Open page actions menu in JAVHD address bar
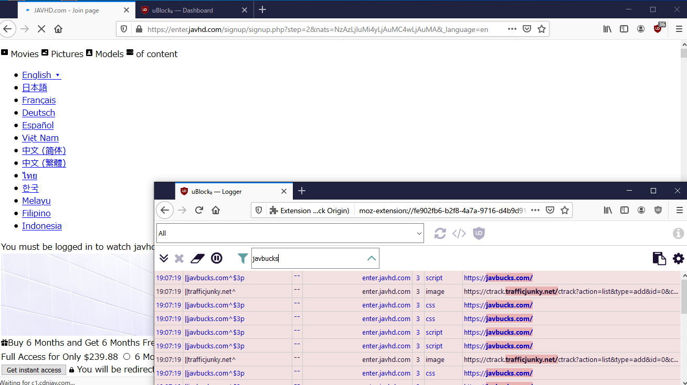This screenshot has width=687, height=385. pos(512,29)
